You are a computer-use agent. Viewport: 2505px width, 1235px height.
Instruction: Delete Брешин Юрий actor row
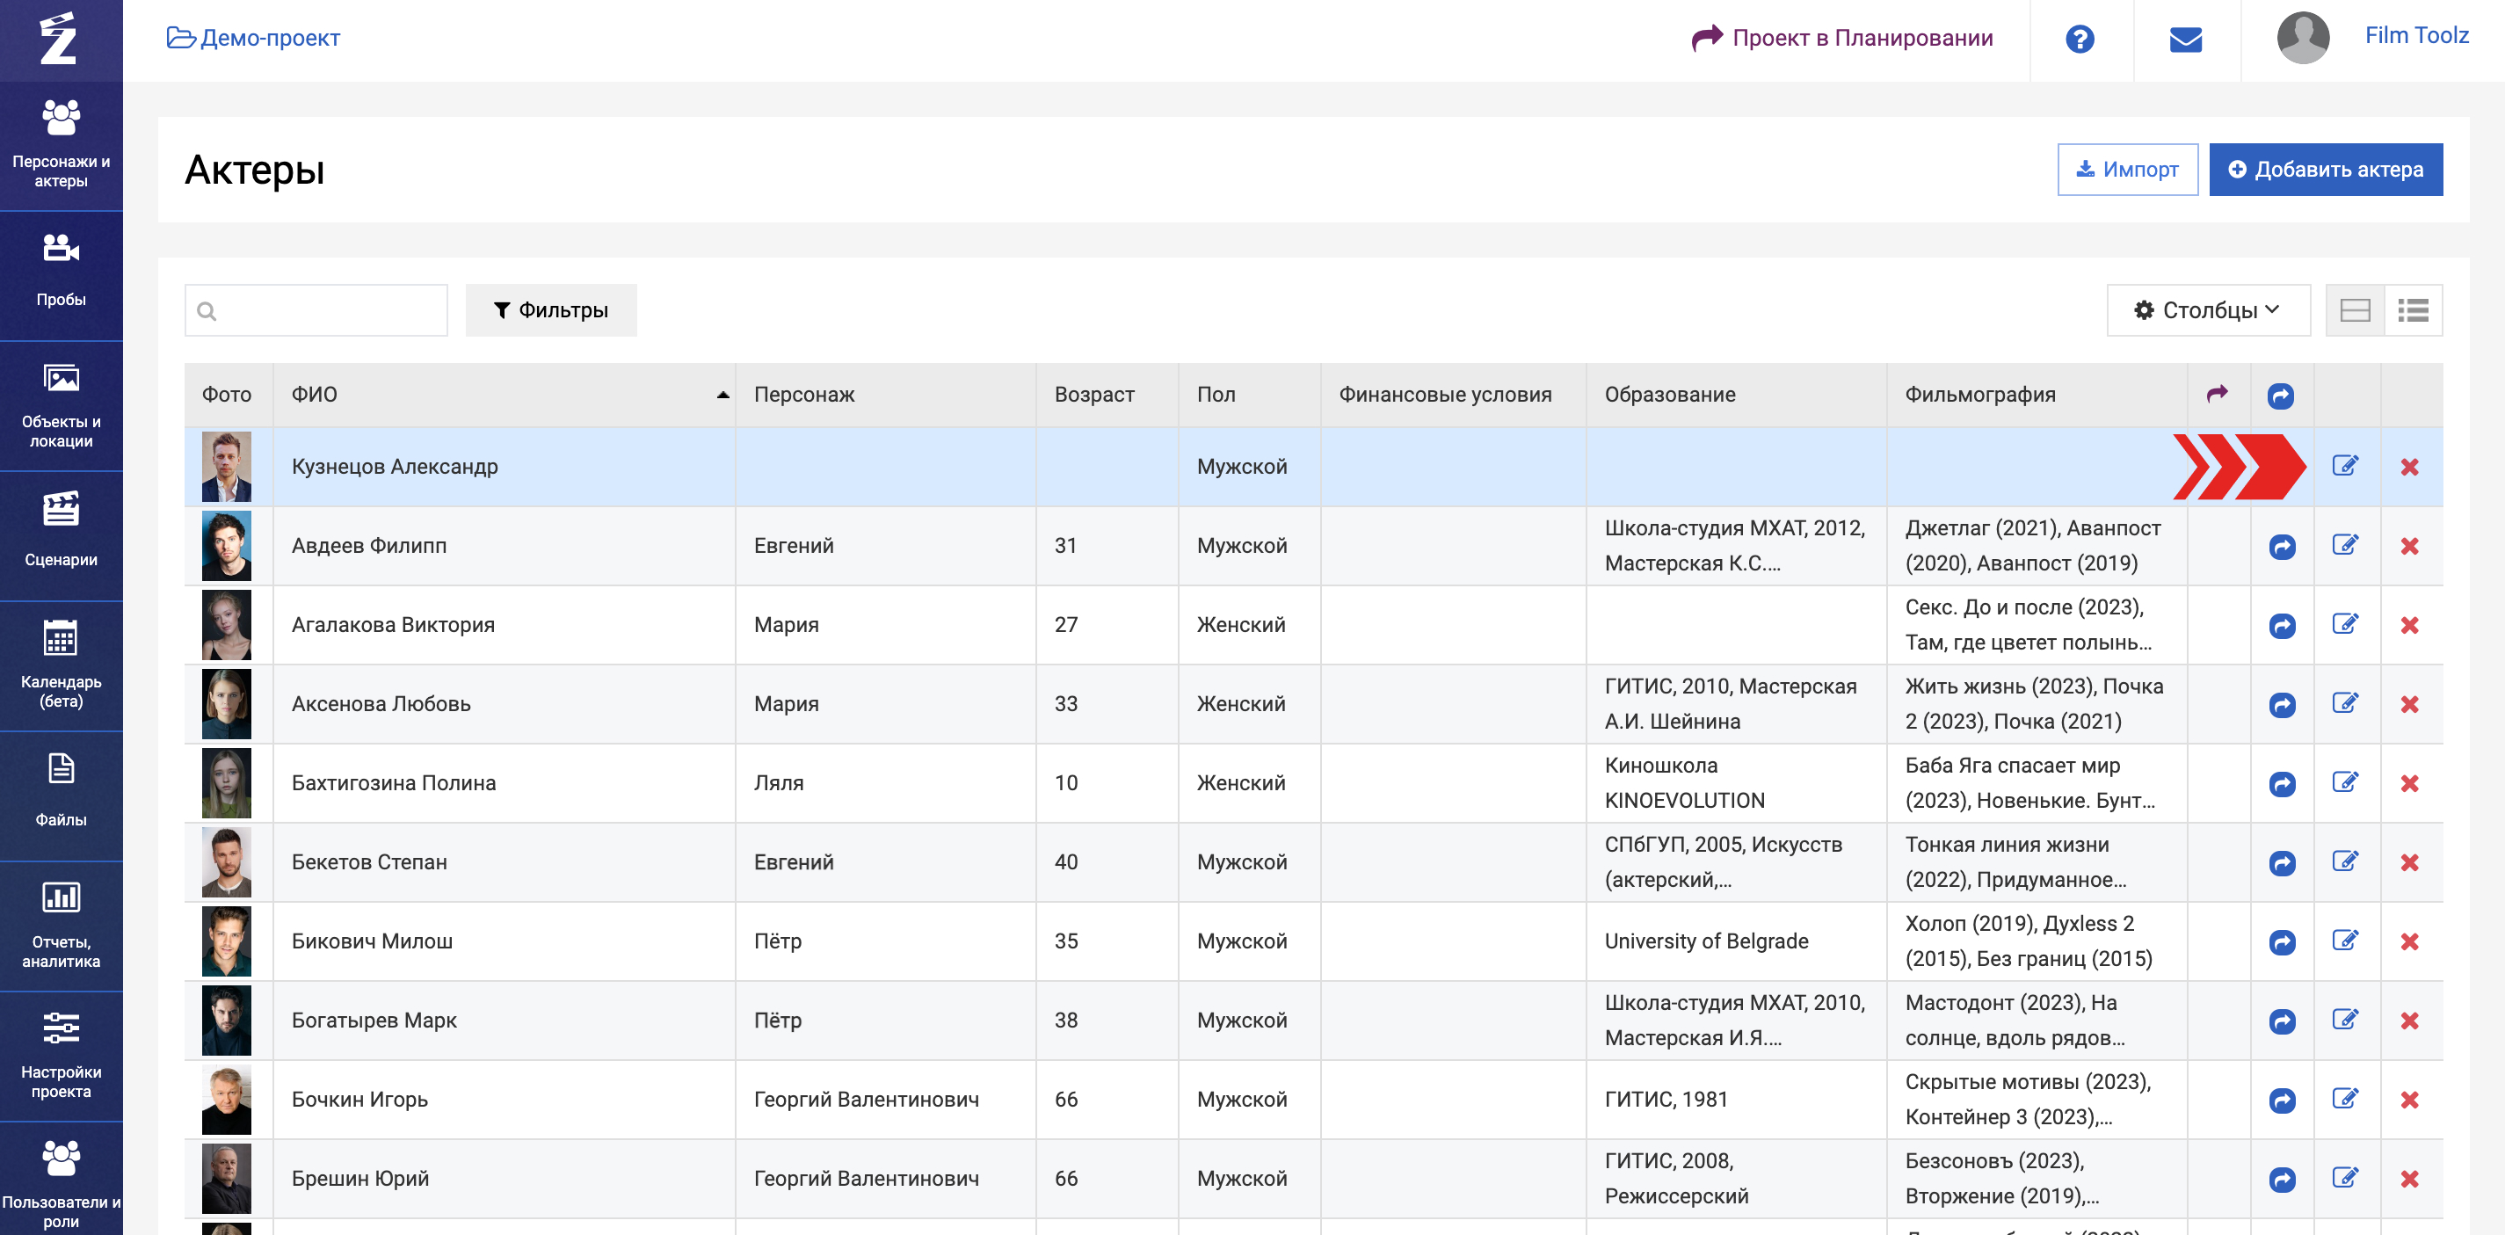2408,1179
